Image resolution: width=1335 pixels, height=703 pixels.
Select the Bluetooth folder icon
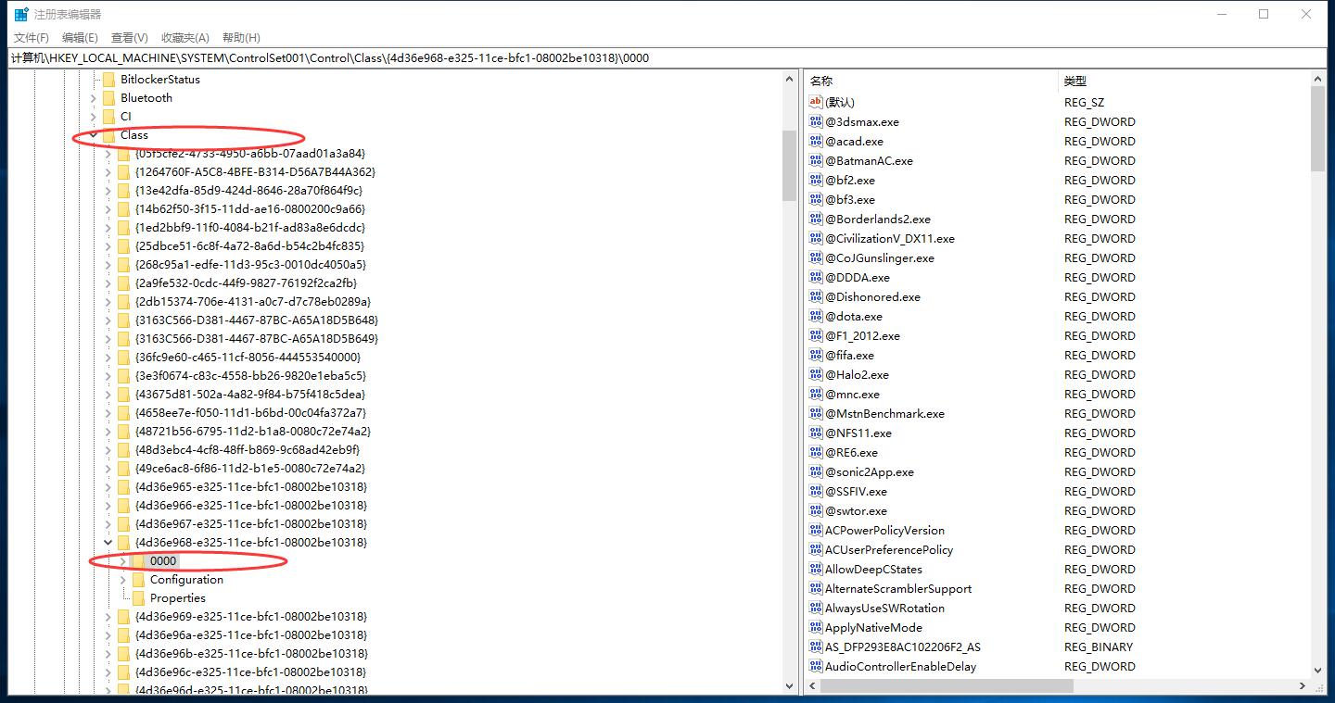click(108, 98)
